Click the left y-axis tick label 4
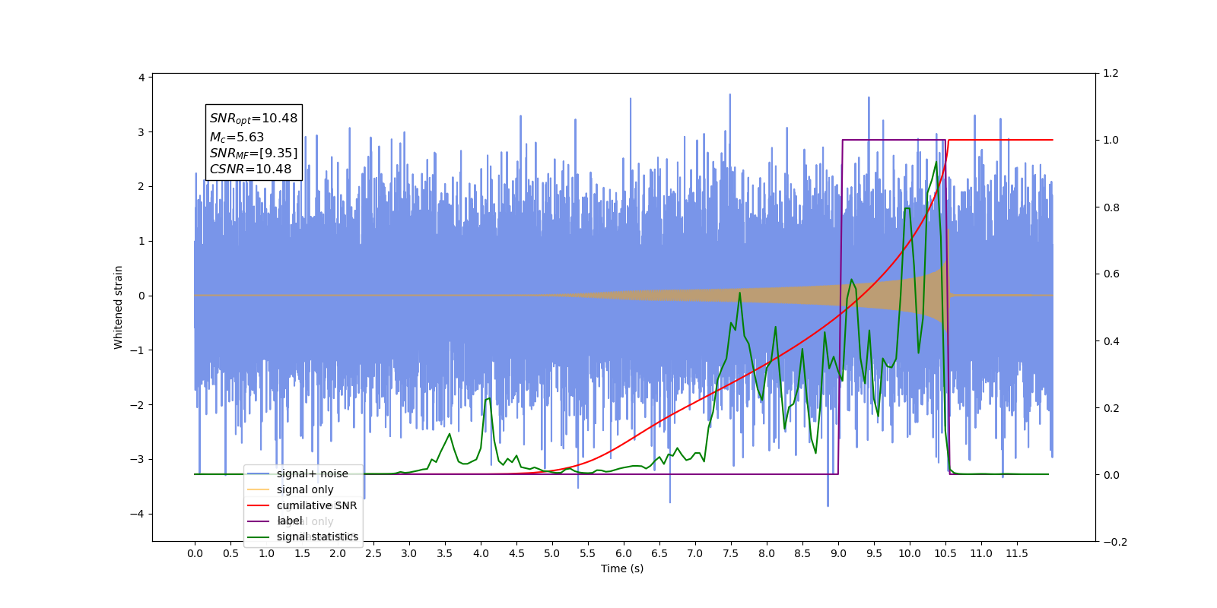 (x=141, y=78)
